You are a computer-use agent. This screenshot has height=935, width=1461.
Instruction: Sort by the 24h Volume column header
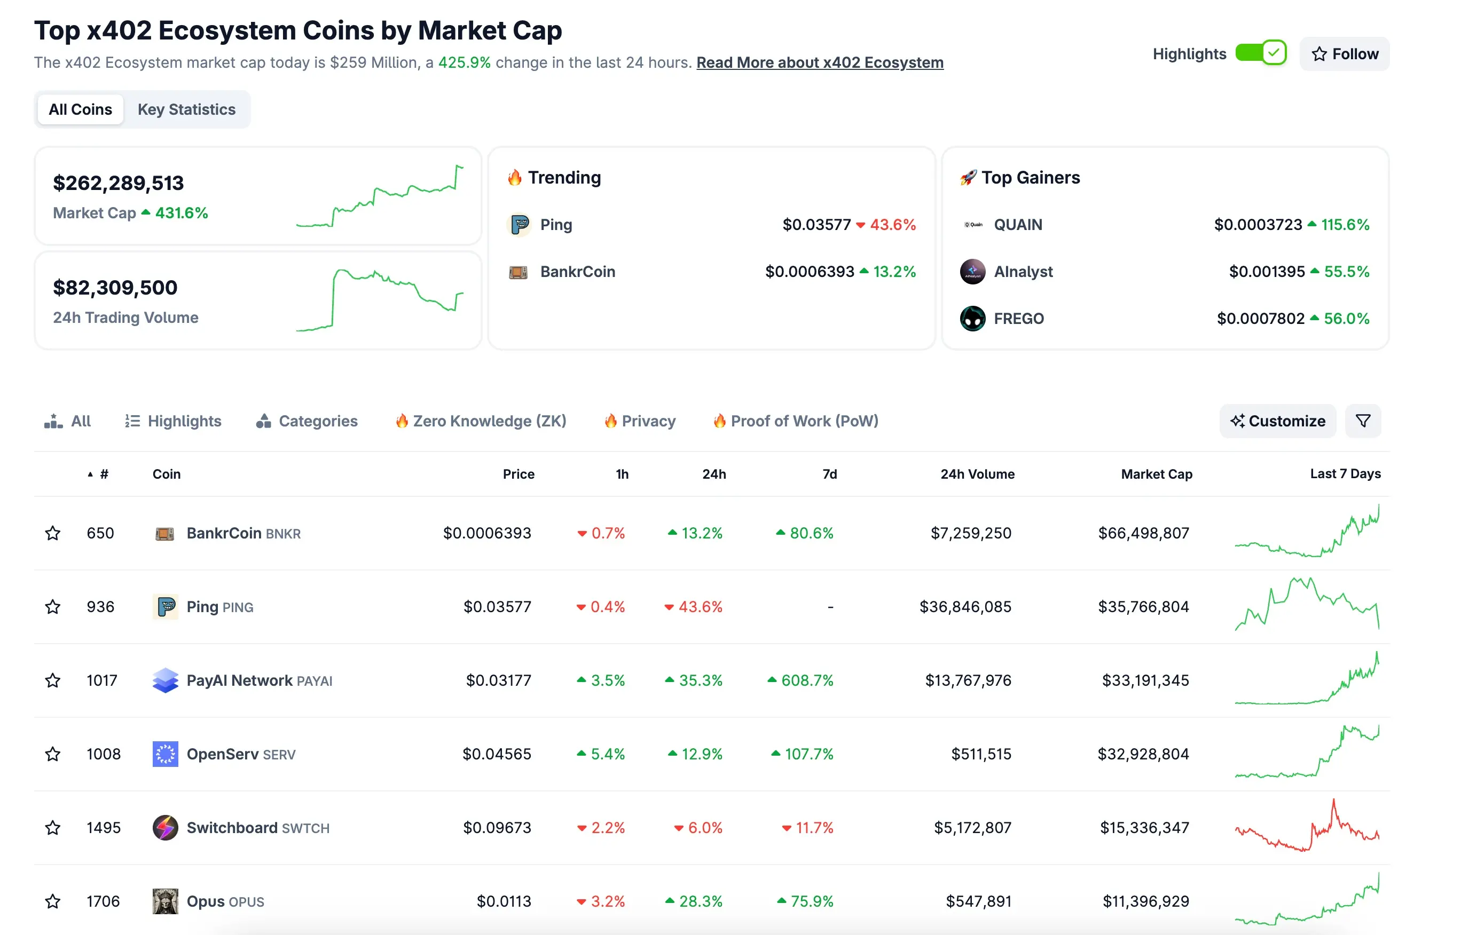pyautogui.click(x=977, y=474)
